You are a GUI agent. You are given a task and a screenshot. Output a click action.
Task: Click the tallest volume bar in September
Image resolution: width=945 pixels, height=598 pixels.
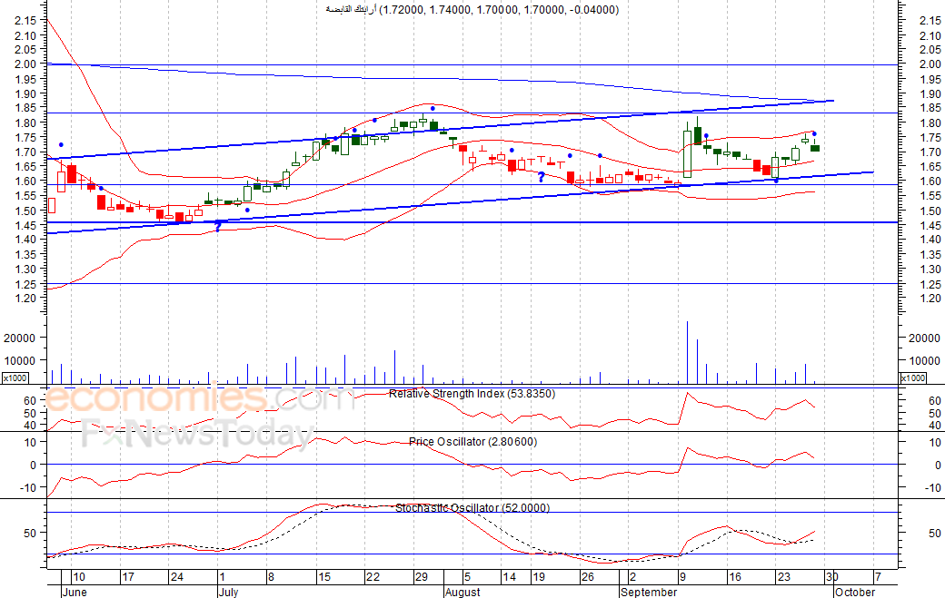point(687,352)
